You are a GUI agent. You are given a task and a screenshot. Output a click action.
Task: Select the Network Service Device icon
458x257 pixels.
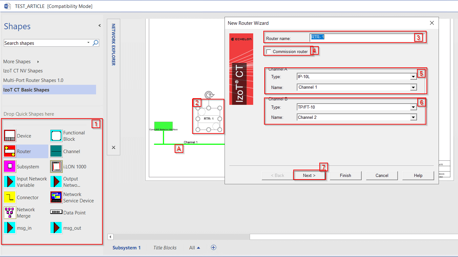tap(56, 197)
